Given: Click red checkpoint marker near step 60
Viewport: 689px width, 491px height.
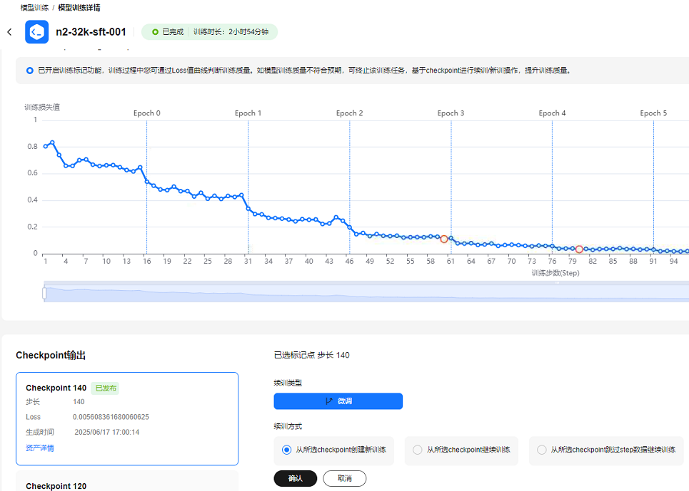Looking at the screenshot, I should point(444,239).
